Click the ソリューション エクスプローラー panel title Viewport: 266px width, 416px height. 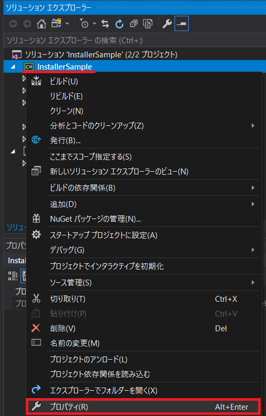49,8
